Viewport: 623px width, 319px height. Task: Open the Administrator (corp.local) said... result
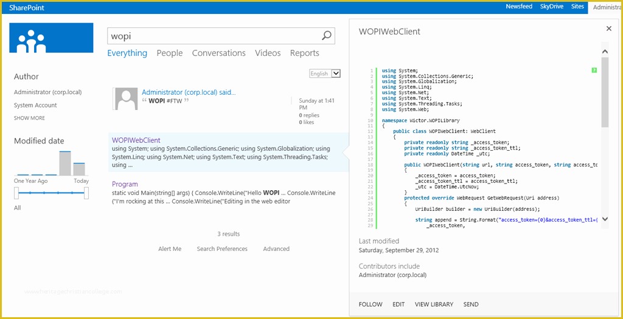point(189,92)
